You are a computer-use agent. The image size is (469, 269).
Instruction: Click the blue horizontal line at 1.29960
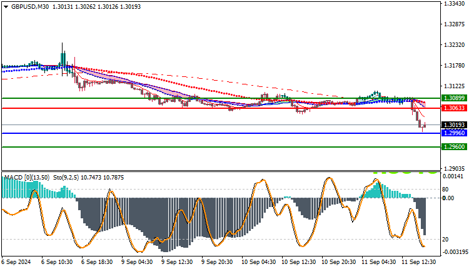click(x=221, y=133)
